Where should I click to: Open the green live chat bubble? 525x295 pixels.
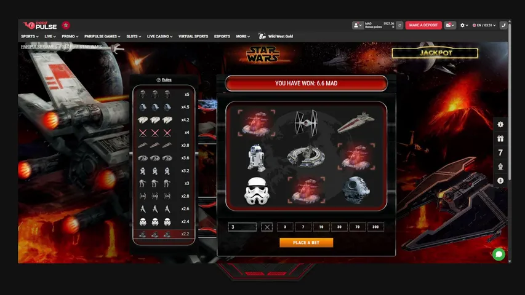pos(499,254)
